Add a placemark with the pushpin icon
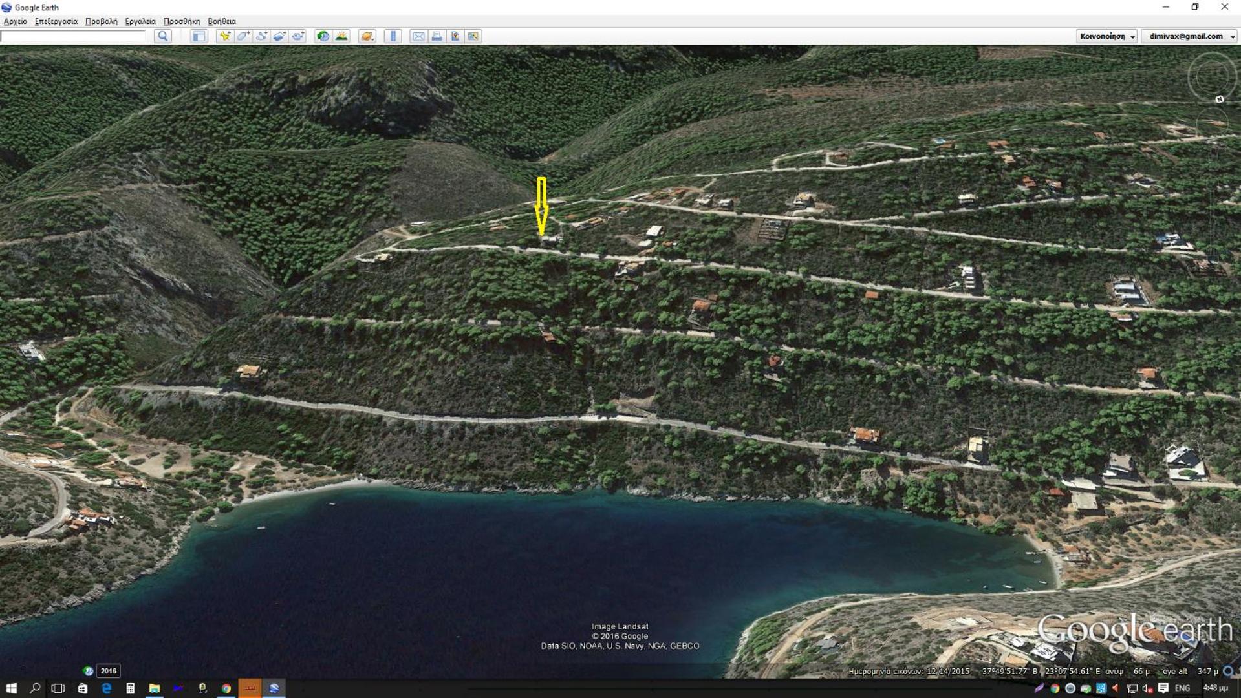This screenshot has width=1241, height=698. (224, 36)
